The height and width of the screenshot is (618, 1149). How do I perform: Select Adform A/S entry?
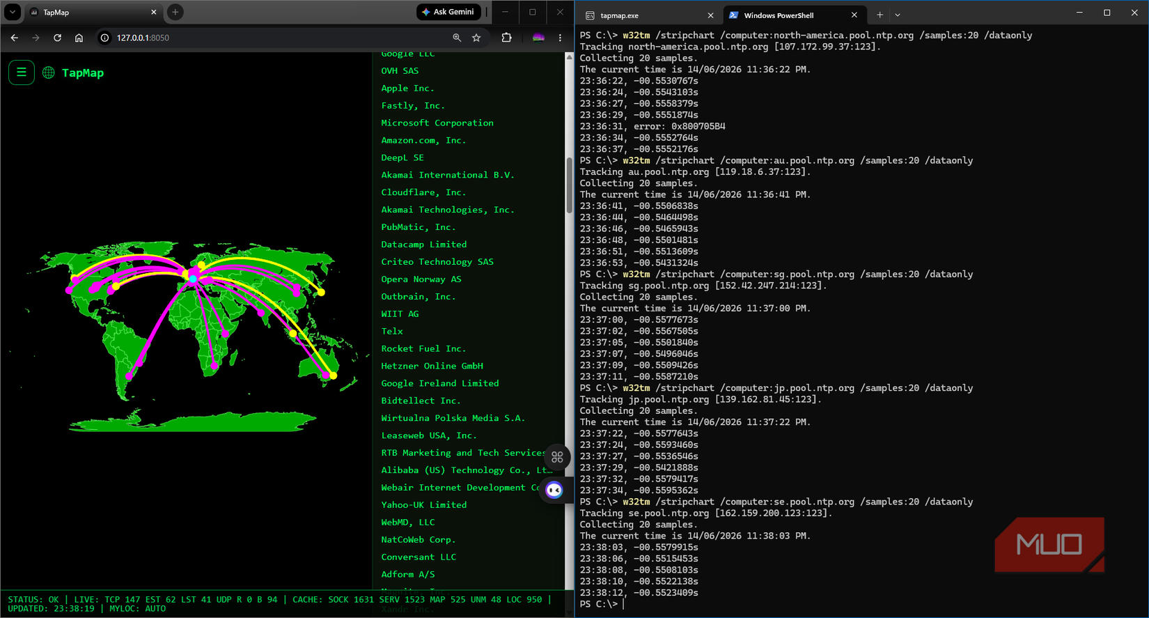point(408,574)
